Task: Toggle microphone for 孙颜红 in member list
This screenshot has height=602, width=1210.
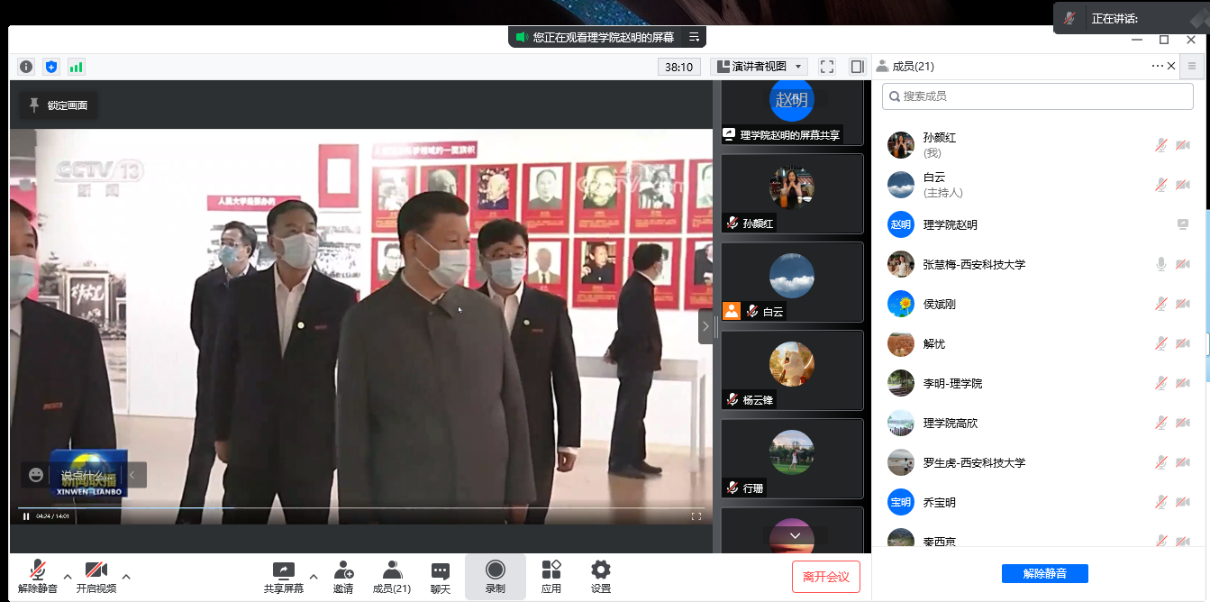Action: coord(1161,145)
